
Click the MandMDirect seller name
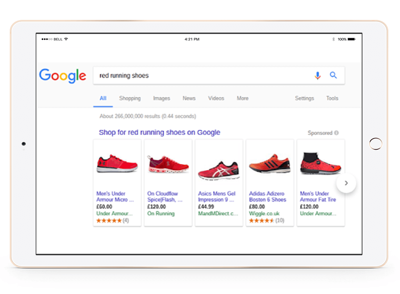pyautogui.click(x=218, y=214)
